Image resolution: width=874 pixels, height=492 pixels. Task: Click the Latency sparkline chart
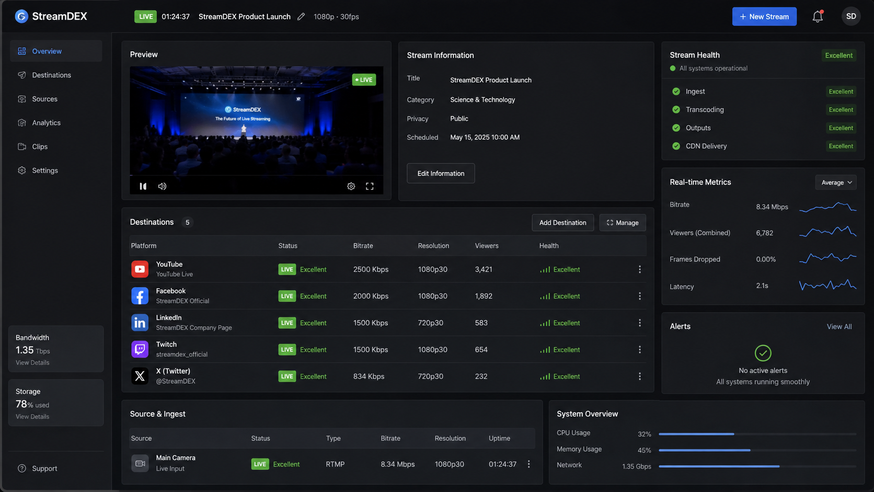(828, 285)
